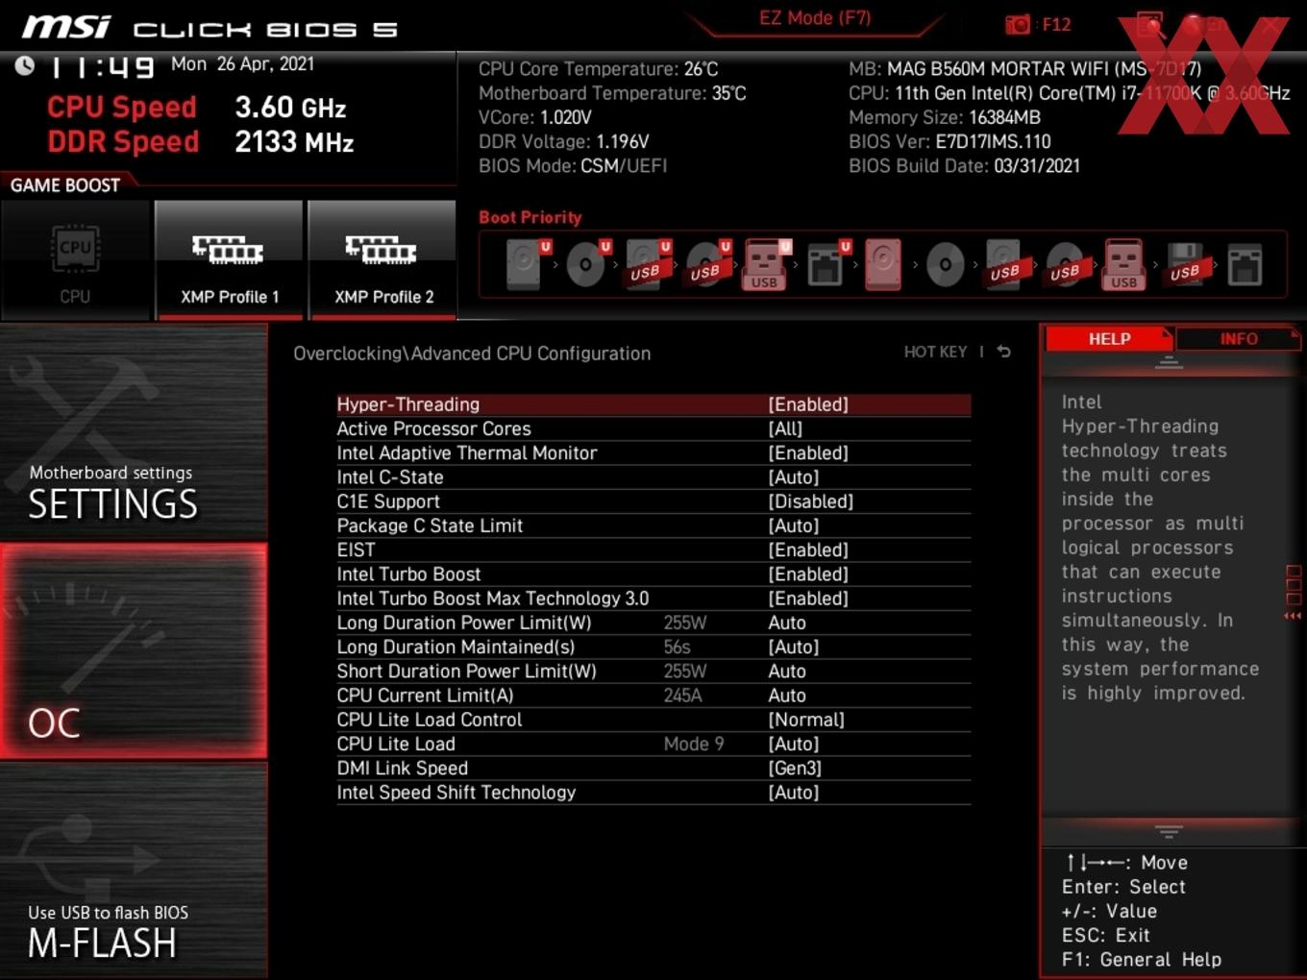
Task: Open the Motherboard SETTINGS menu
Action: pos(134,432)
